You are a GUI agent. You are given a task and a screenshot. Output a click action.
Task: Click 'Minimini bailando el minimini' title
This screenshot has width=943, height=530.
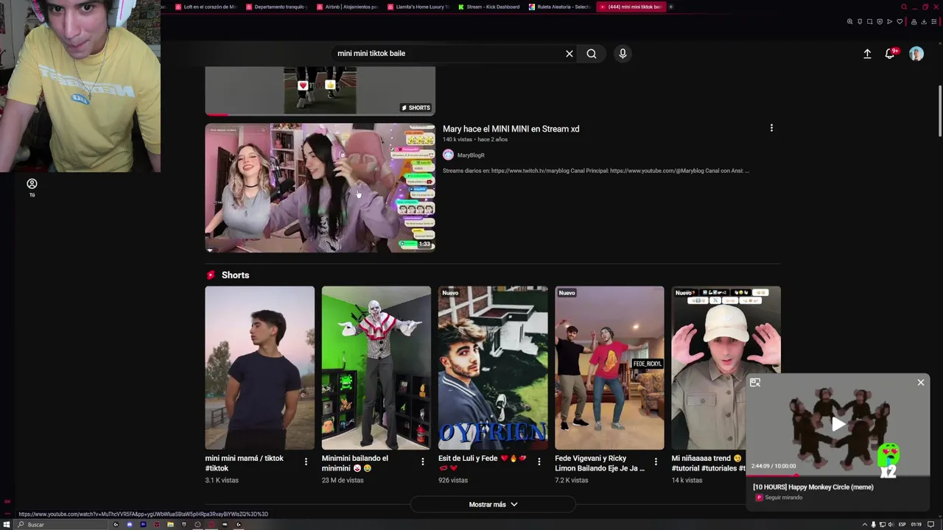[x=354, y=463]
